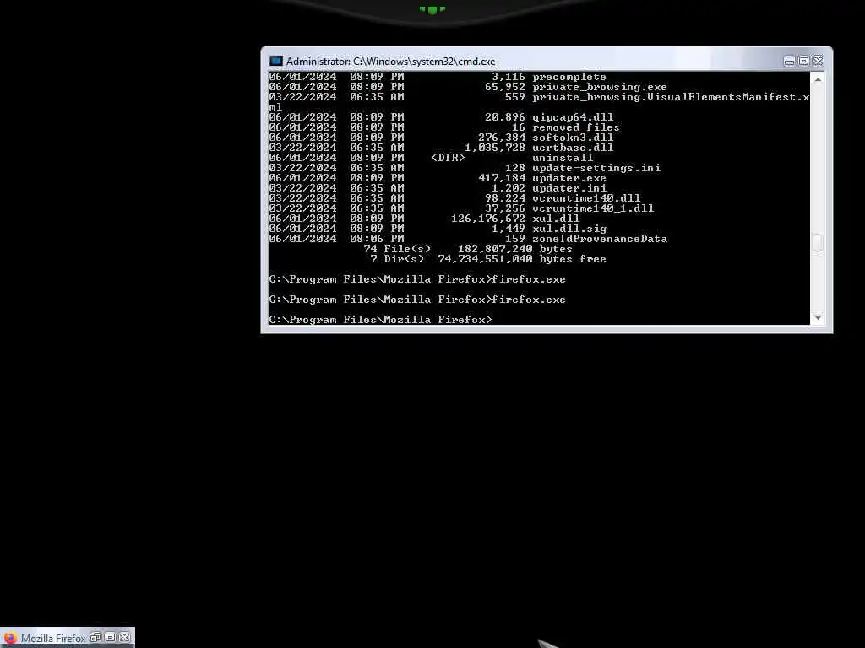
Task: Click the 37,256 size of vcruntime140_1.dll
Action: (505, 208)
